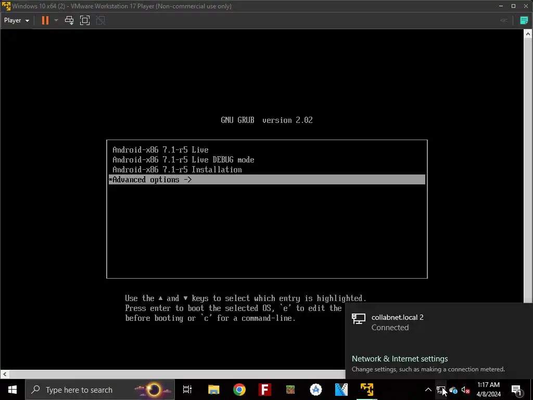Maximize the VMware Player window
Viewport: 533px width, 400px height.
(514, 6)
